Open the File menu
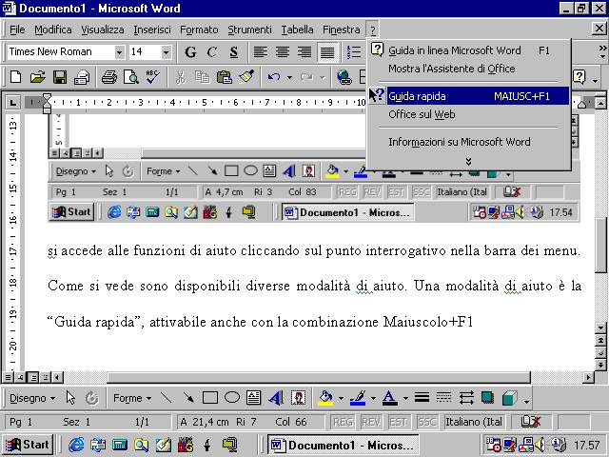 coord(17,30)
